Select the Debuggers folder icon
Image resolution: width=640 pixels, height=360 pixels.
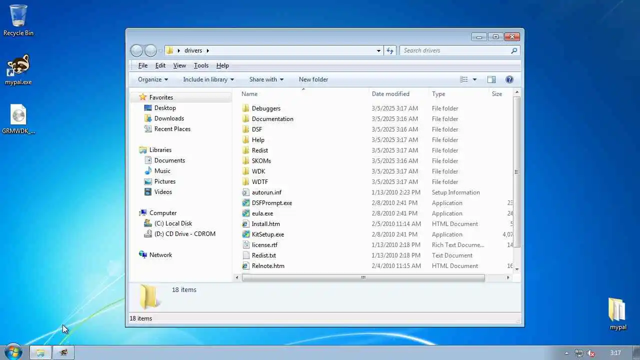[245, 108]
